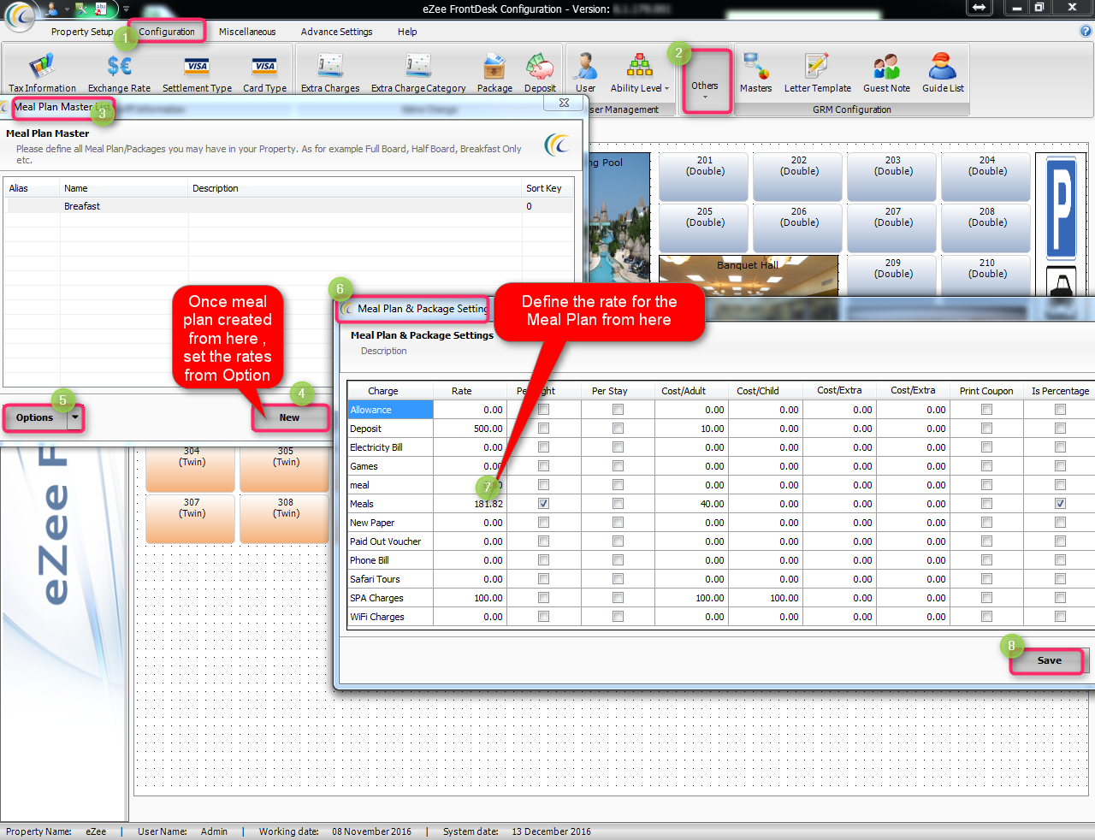The height and width of the screenshot is (840, 1095).
Task: Open the Miscellaneous tab
Action: point(247,32)
